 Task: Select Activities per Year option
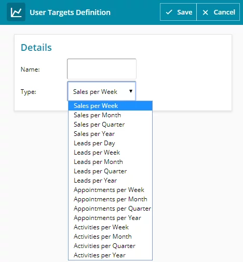[x=110, y=255]
